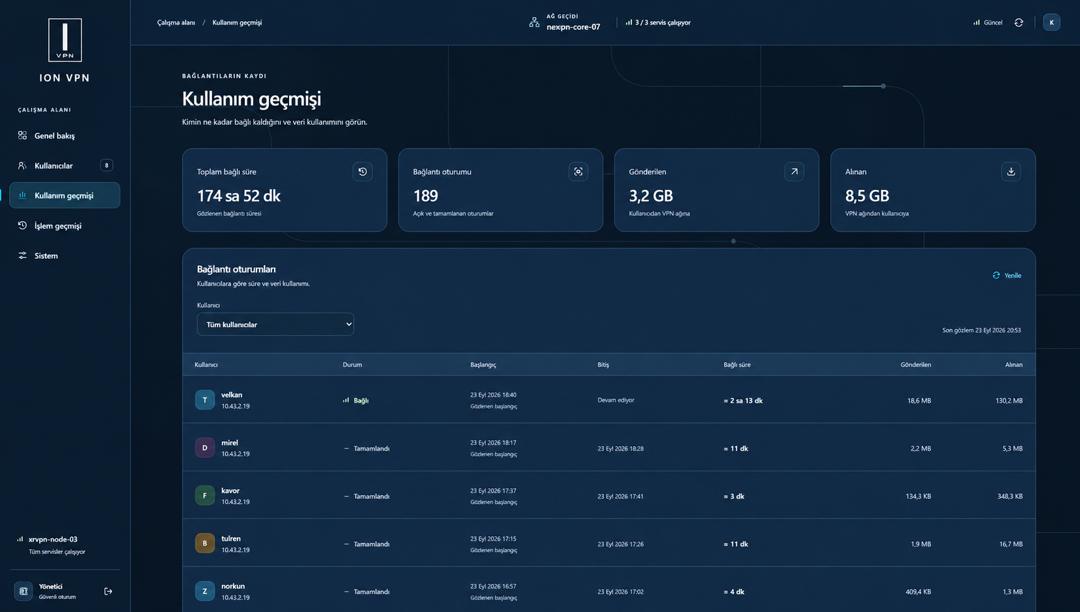Click the 174 sa 52 dk value
Screen dimensions: 1080x612
[x=238, y=196]
